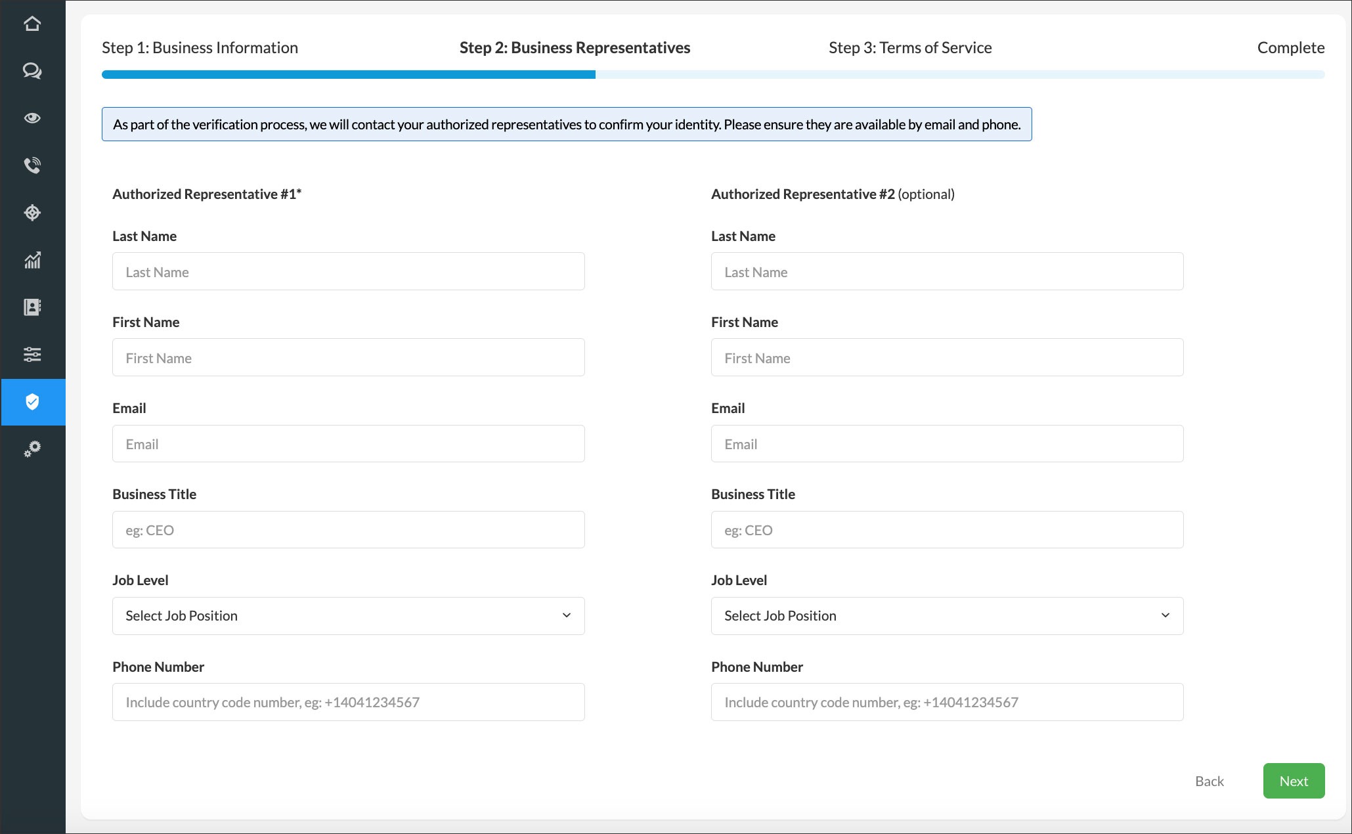1352x834 pixels.
Task: Click the blue step progress bar
Action: (348, 75)
